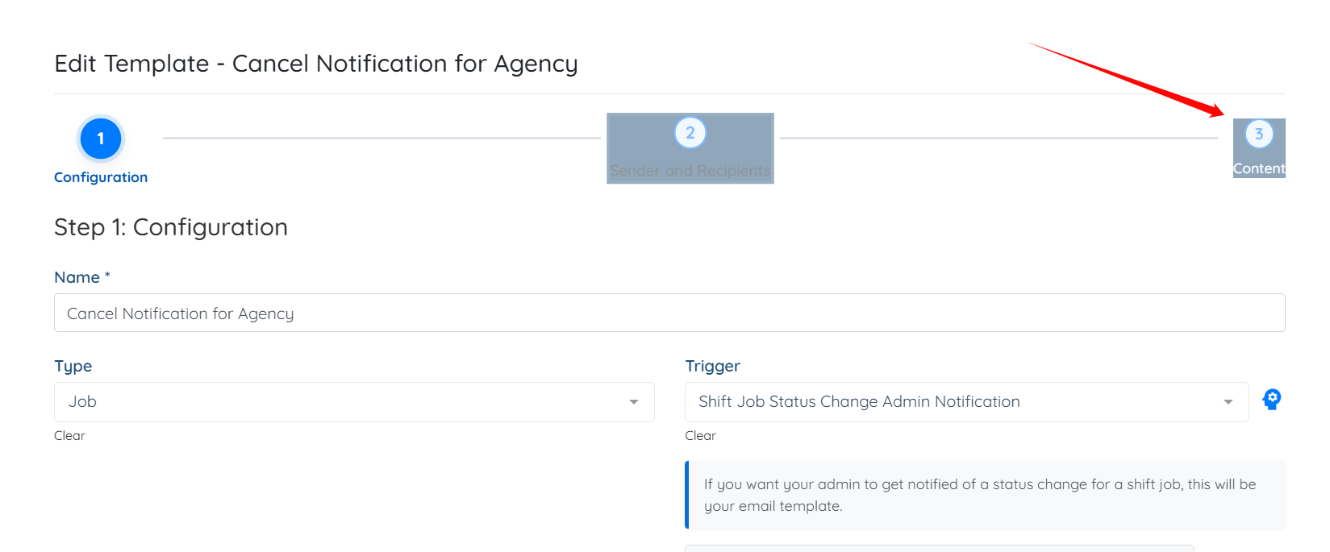This screenshot has width=1330, height=552.
Task: Click the Edit Template page title
Action: [x=315, y=64]
